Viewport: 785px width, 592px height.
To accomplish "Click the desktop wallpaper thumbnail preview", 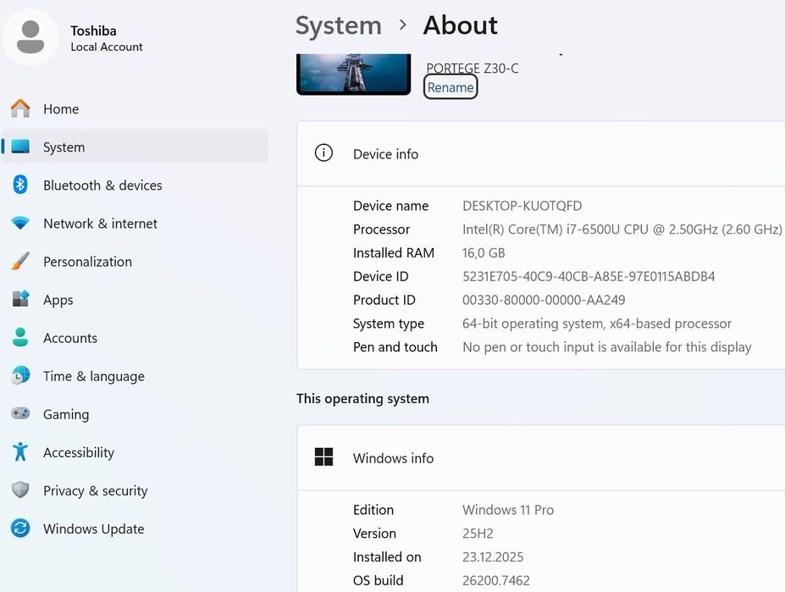I will [353, 73].
